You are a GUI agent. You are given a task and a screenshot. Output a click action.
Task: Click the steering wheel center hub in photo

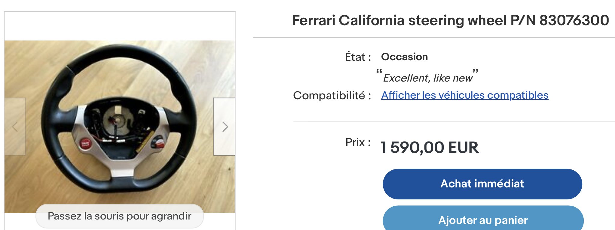click(x=118, y=121)
